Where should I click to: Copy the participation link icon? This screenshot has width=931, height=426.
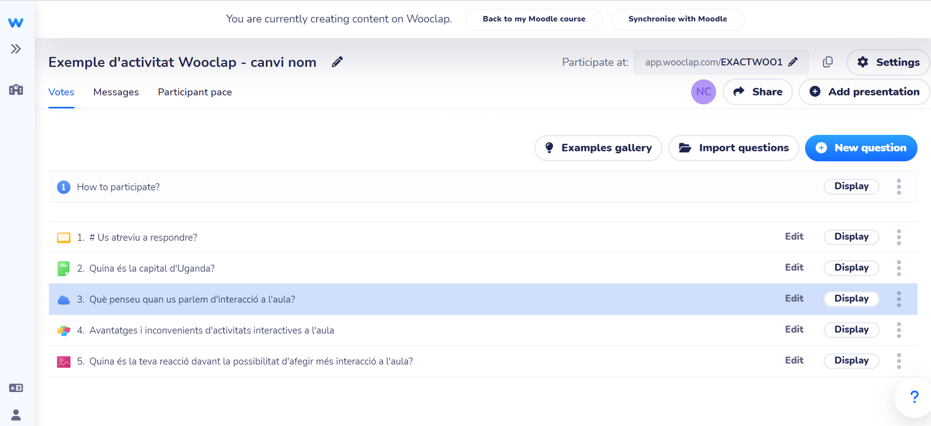coord(828,62)
